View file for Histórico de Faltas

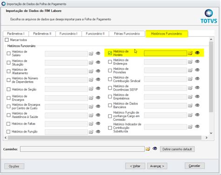98,123
